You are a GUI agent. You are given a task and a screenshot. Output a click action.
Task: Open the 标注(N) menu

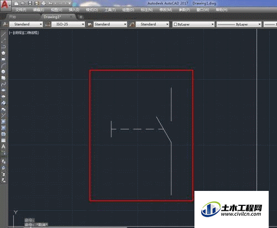click(x=147, y=10)
